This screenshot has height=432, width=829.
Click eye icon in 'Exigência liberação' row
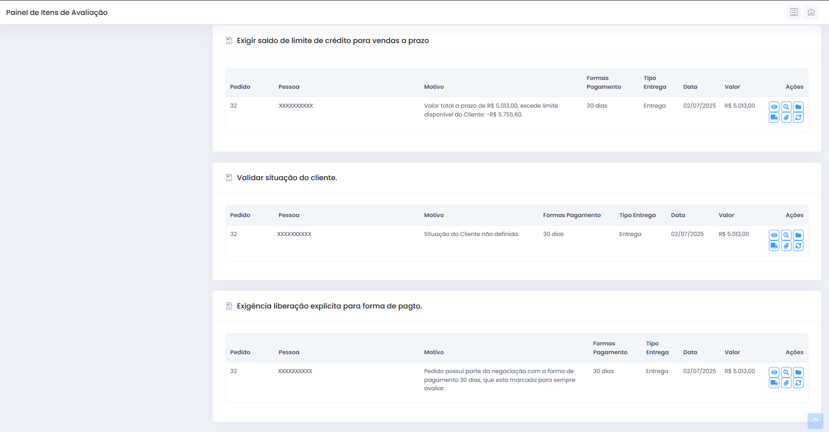(x=774, y=372)
